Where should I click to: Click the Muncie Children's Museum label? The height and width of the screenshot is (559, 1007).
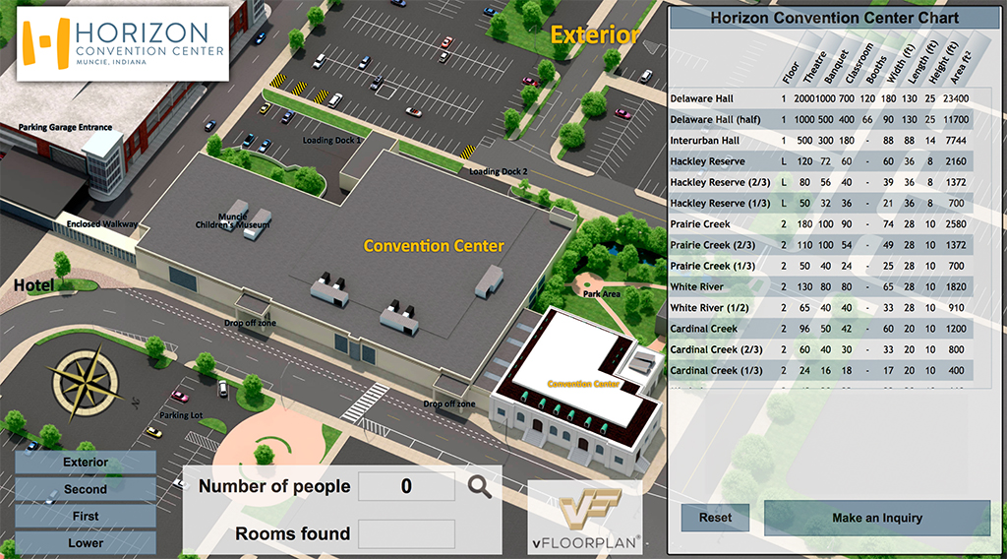point(232,220)
